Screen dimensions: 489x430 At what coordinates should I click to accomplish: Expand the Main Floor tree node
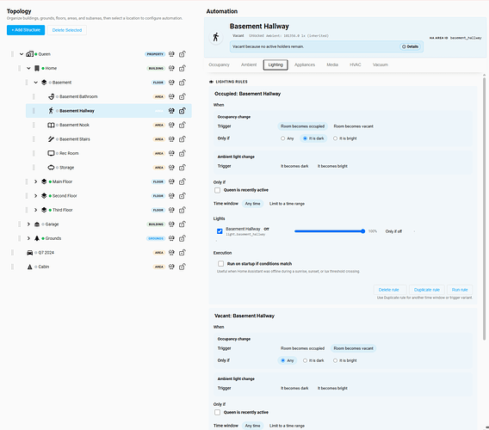pyautogui.click(x=35, y=181)
